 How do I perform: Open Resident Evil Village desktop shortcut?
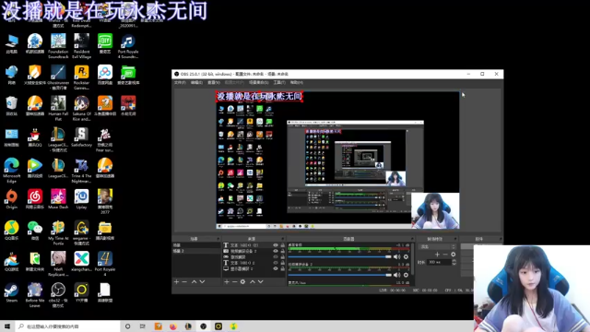81,46
